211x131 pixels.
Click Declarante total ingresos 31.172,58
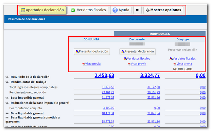tap(154, 87)
